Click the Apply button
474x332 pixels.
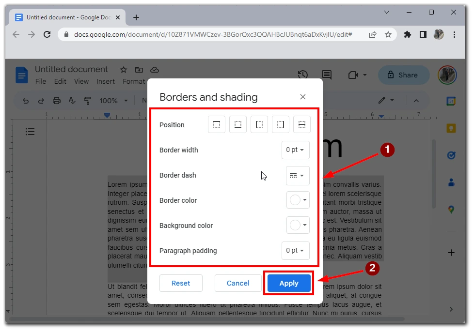289,283
